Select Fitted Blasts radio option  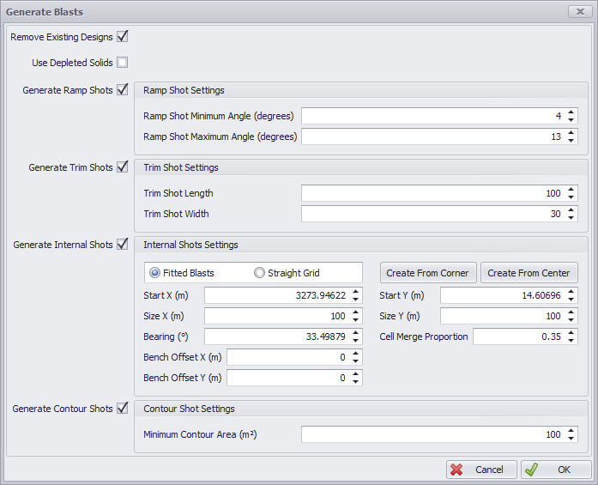tap(155, 273)
